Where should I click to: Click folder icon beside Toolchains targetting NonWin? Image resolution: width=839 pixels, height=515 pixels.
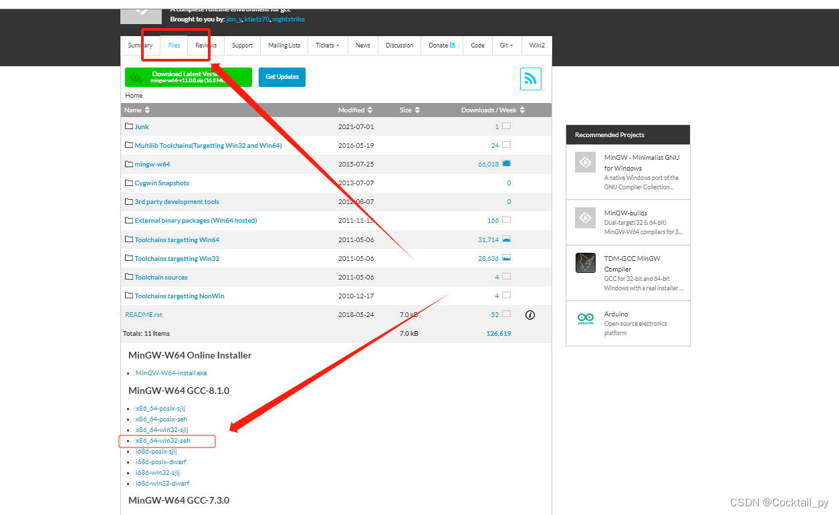[x=129, y=295]
